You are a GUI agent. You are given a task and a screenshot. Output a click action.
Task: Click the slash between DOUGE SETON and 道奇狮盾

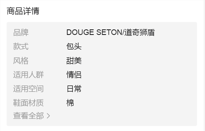[x=123, y=33]
